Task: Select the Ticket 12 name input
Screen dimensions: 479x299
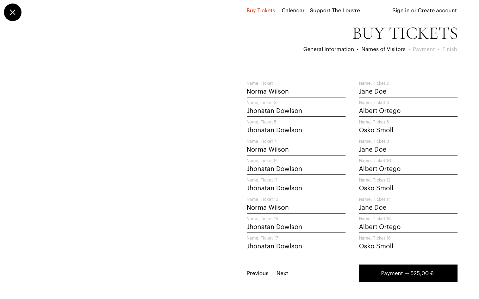Action: coord(408,188)
